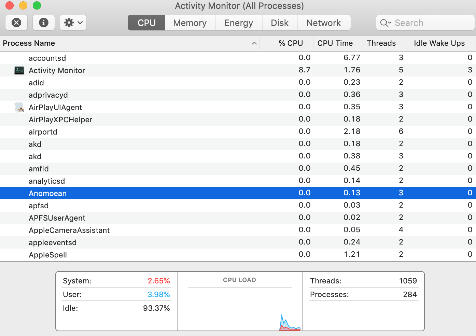
Task: Select the akd process with 0.38 CPU time
Action: point(238,156)
